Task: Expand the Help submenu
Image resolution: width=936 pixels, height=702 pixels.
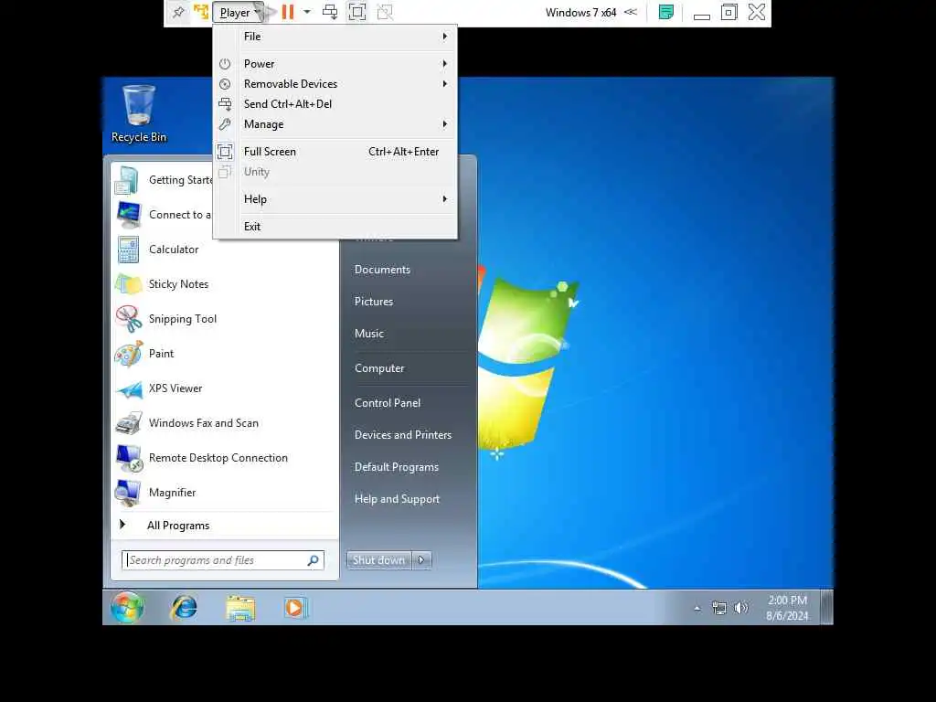Action: [x=335, y=199]
